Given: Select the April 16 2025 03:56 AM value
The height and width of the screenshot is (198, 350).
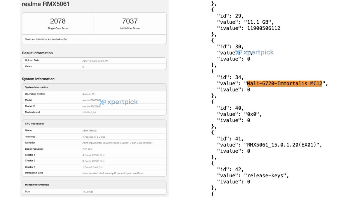Looking at the screenshot, I should [x=95, y=61].
